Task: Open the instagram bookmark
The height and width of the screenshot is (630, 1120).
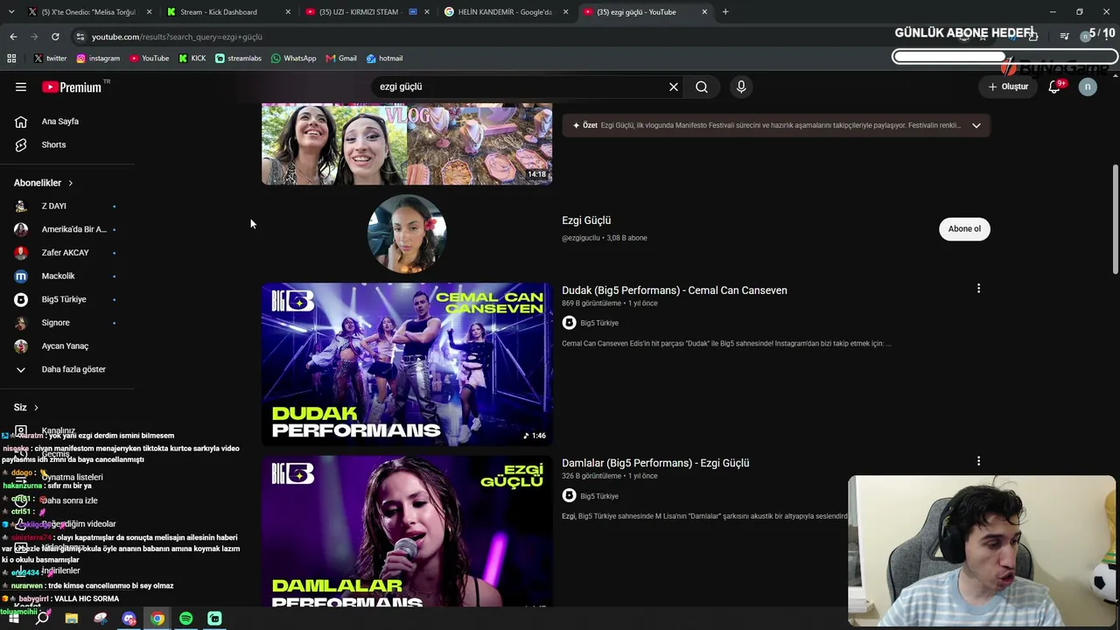Action: 98,59
